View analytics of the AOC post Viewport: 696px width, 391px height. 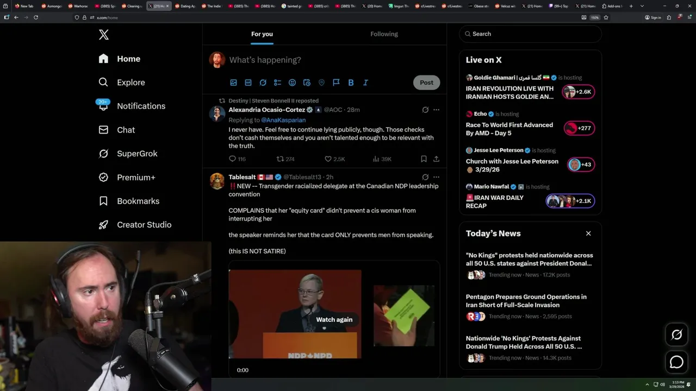click(x=382, y=159)
